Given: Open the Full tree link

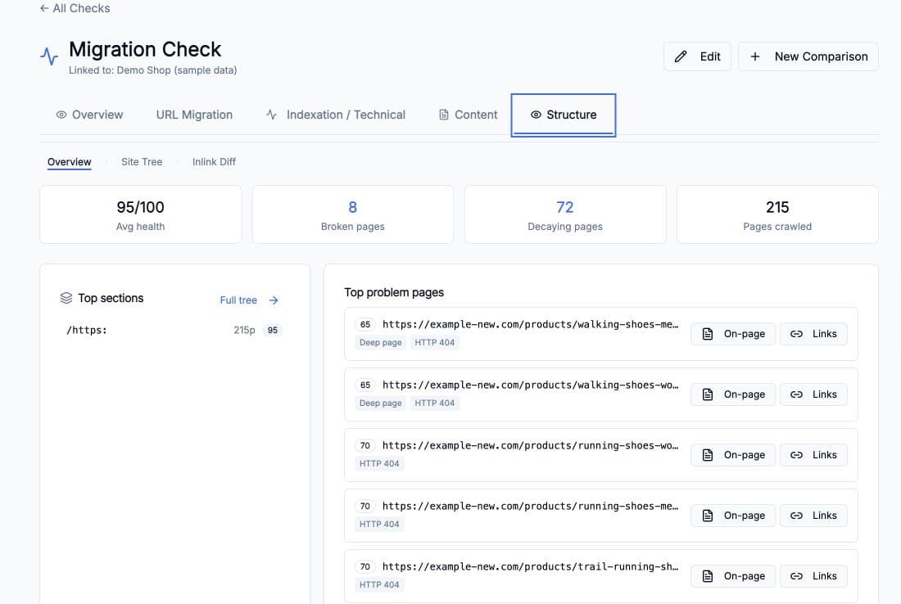Looking at the screenshot, I should click(238, 300).
